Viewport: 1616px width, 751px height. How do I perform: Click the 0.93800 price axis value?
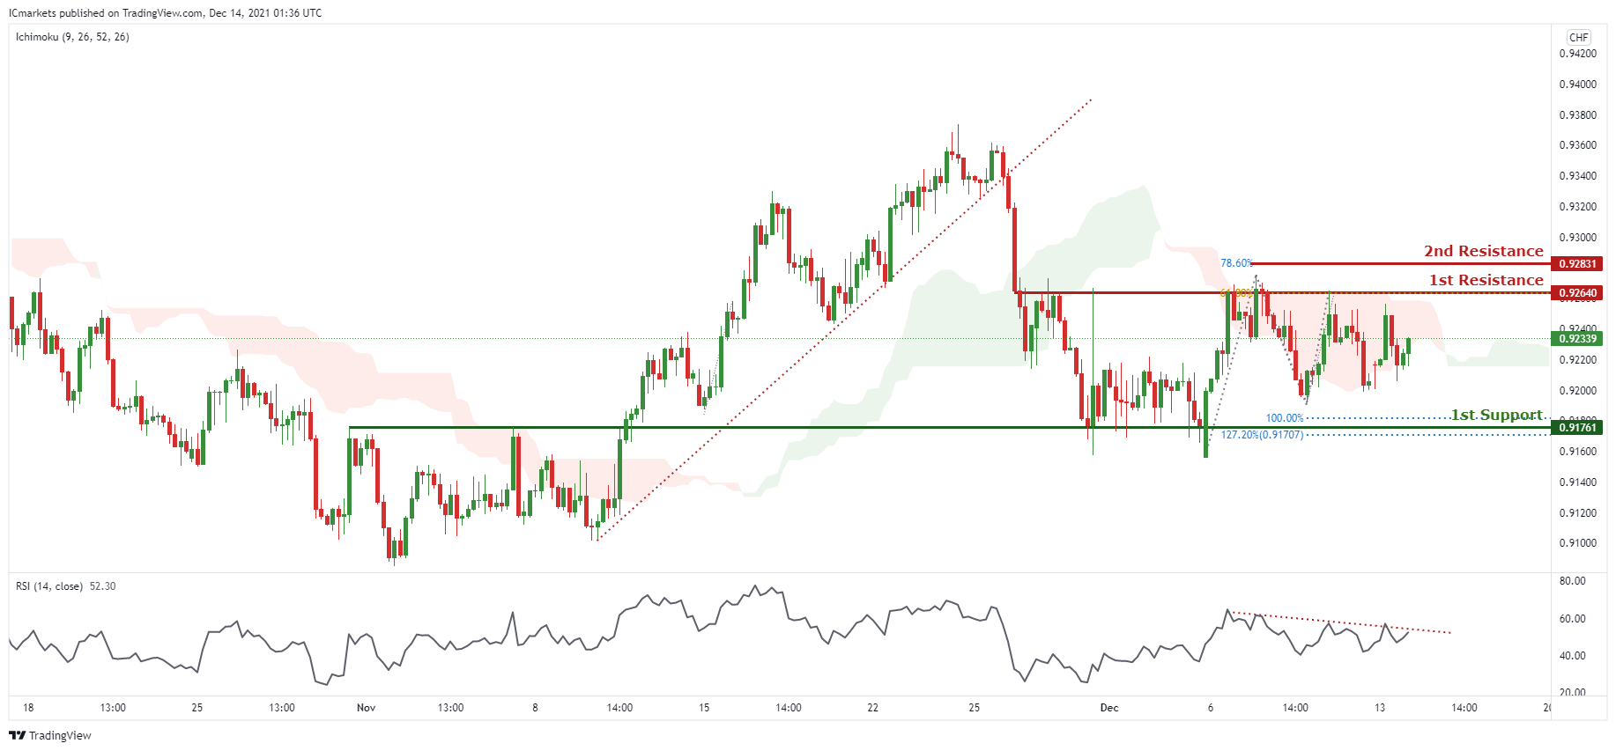point(1577,115)
